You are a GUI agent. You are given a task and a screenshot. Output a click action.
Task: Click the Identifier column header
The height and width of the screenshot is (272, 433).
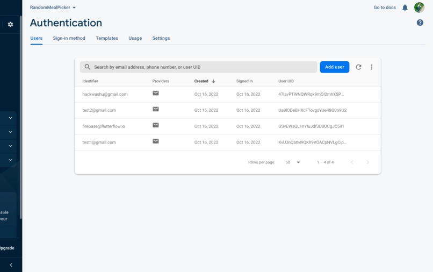pyautogui.click(x=90, y=81)
